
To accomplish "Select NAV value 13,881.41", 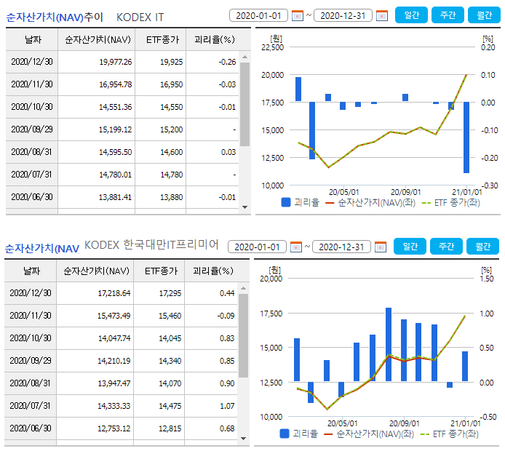I will click(115, 197).
